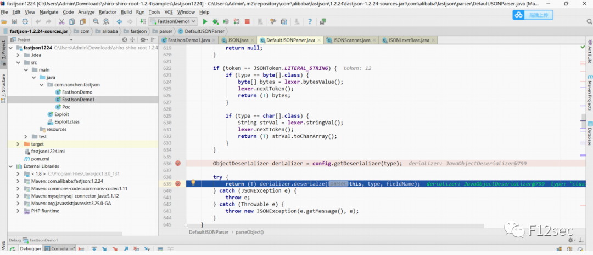Click the Cut scissors icon
Viewport: 593px width, 255px height.
61,21
